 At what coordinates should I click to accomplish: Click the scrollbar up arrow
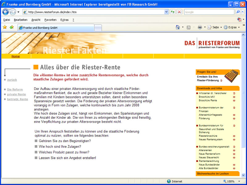click(x=243, y=35)
